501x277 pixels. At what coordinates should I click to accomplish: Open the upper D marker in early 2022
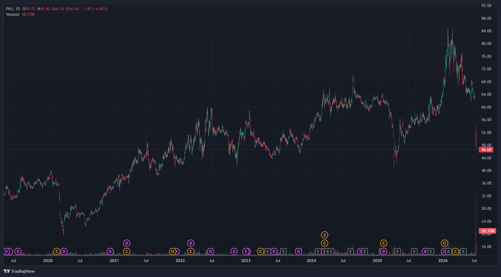(191, 243)
